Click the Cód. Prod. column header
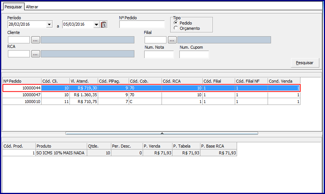 pos(19,146)
